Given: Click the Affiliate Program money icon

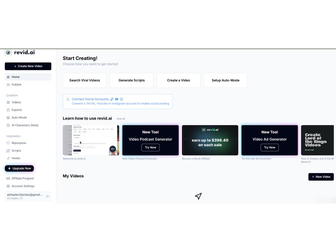Looking at the screenshot, I should pyautogui.click(x=8, y=179).
